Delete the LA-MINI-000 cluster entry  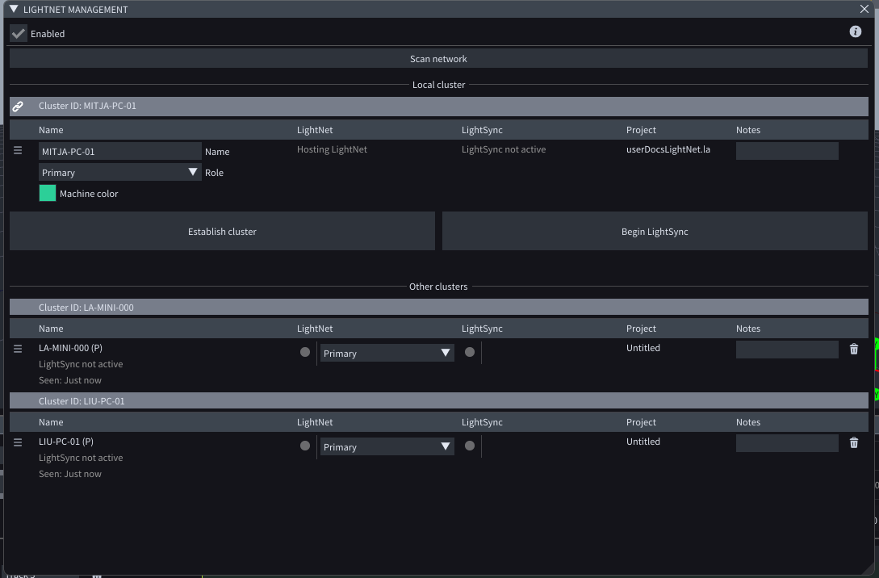(854, 349)
